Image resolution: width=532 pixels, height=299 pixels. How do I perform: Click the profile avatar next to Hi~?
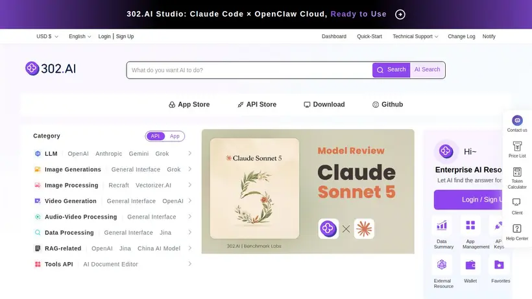[x=446, y=151]
